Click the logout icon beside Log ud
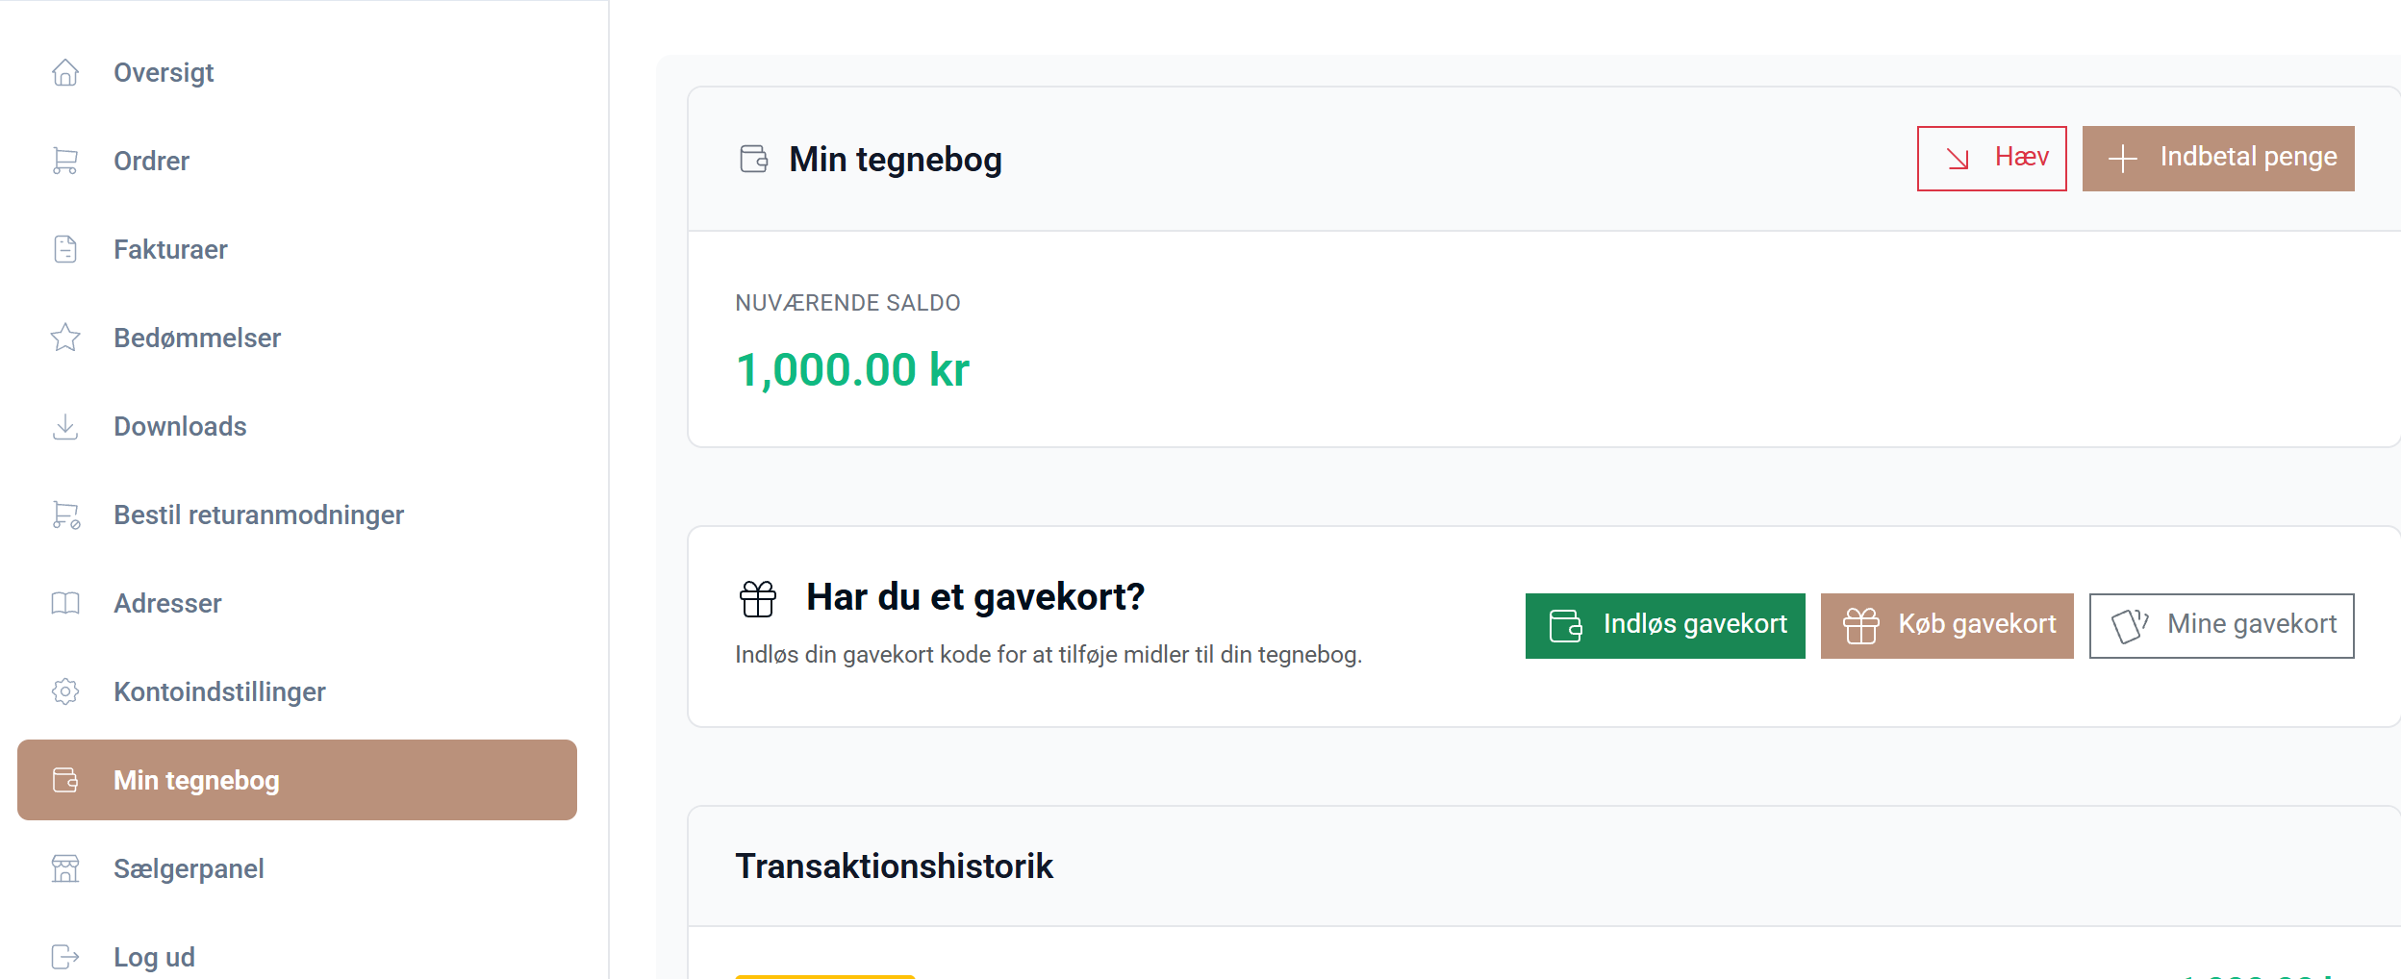 (x=65, y=957)
